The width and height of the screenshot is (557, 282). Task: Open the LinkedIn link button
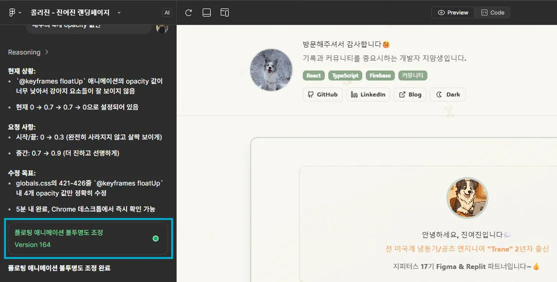[x=368, y=94]
